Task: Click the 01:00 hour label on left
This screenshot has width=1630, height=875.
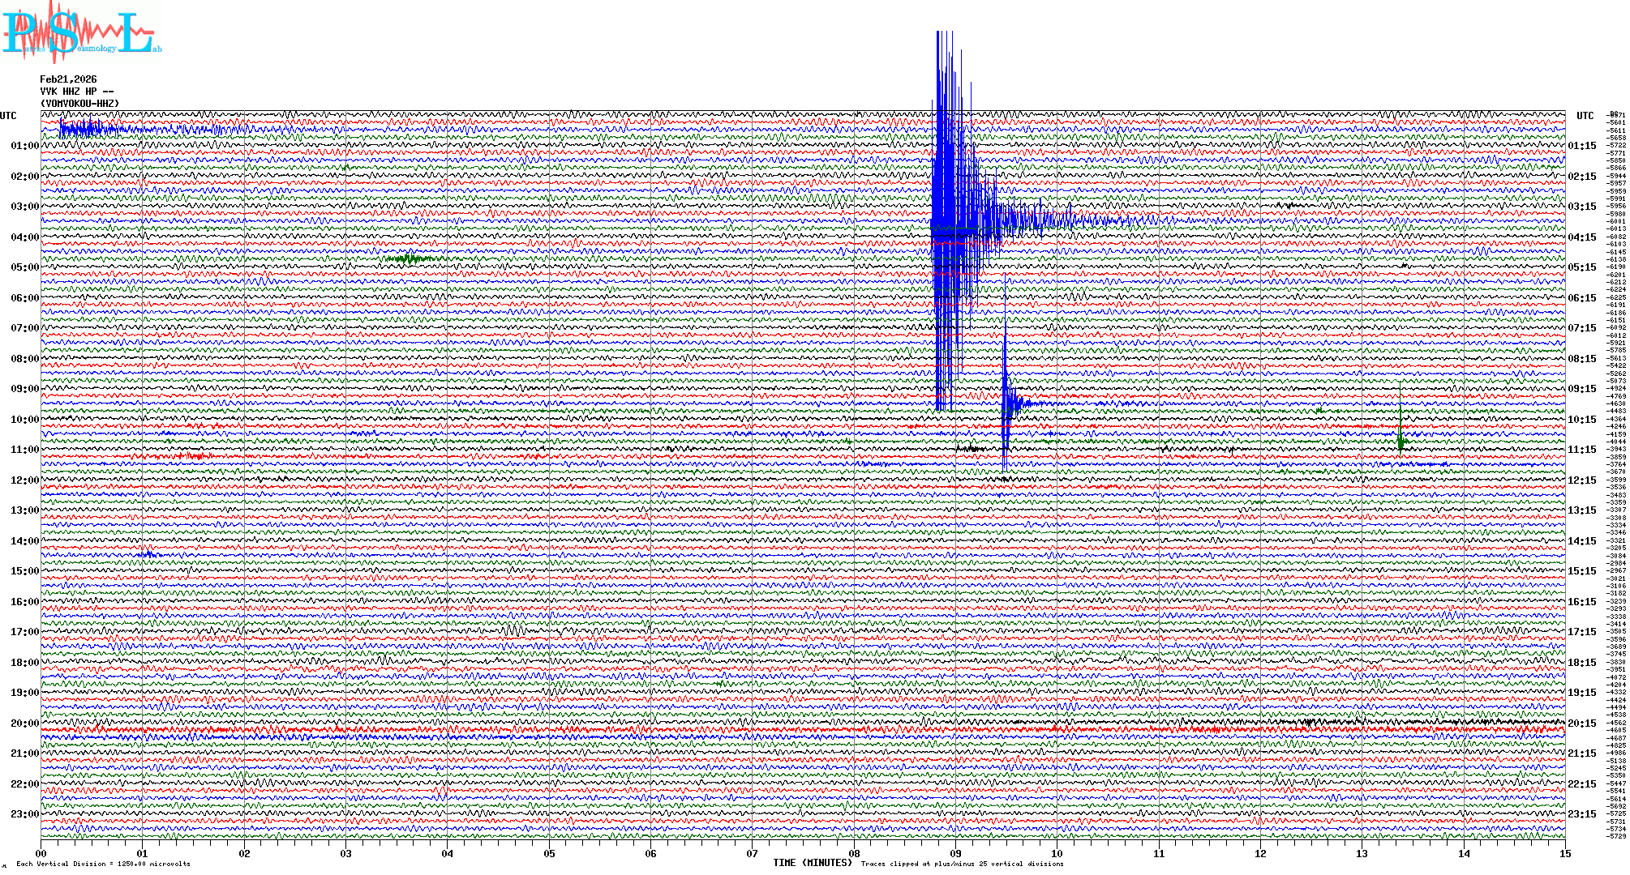Action: coord(24,146)
